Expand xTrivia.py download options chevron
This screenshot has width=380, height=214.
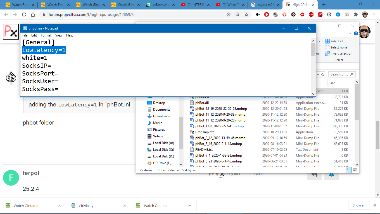click(x=125, y=206)
